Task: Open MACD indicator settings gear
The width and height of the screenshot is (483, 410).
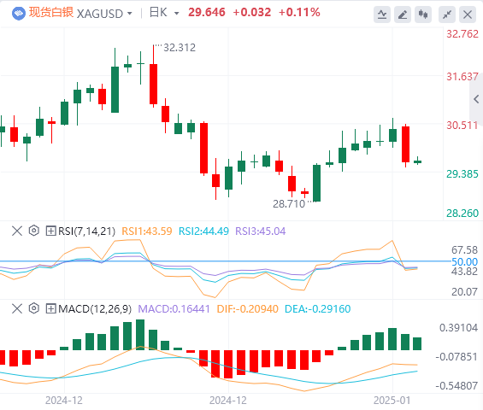Action: (34, 308)
